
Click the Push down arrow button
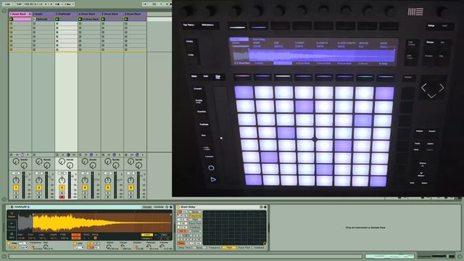tap(432, 96)
